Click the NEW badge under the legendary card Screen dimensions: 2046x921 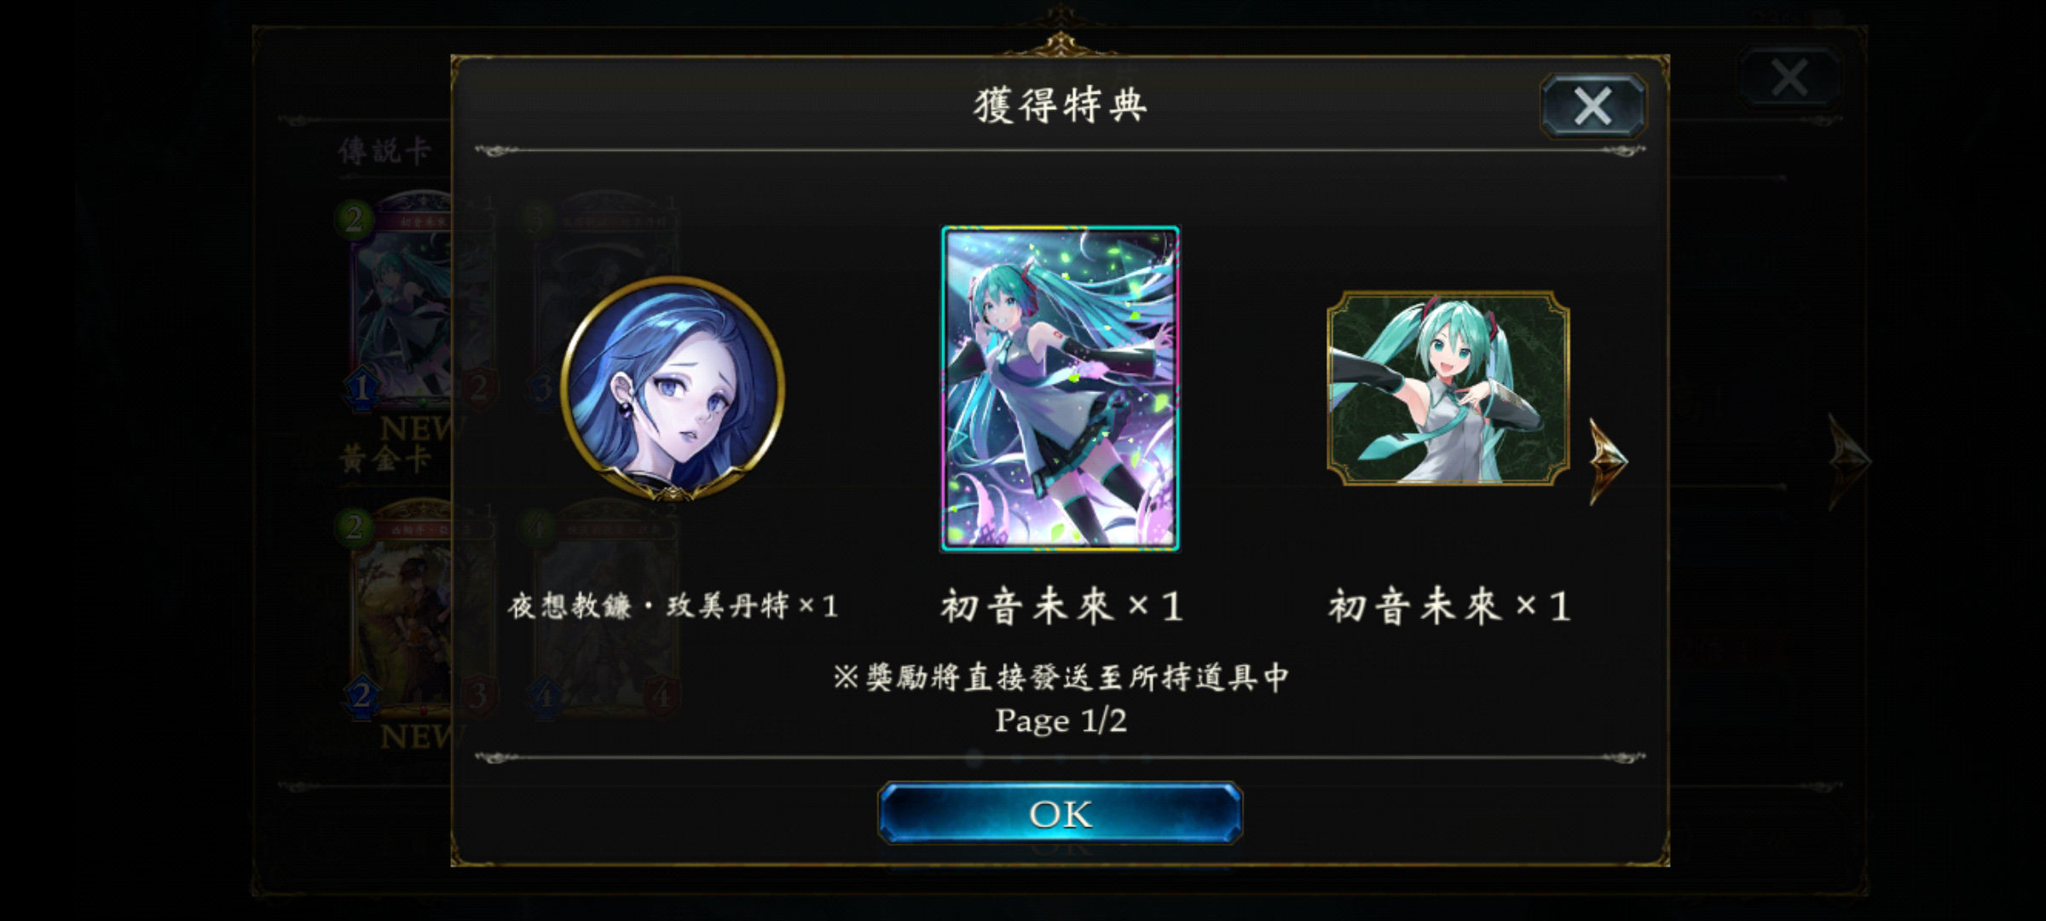pos(418,428)
